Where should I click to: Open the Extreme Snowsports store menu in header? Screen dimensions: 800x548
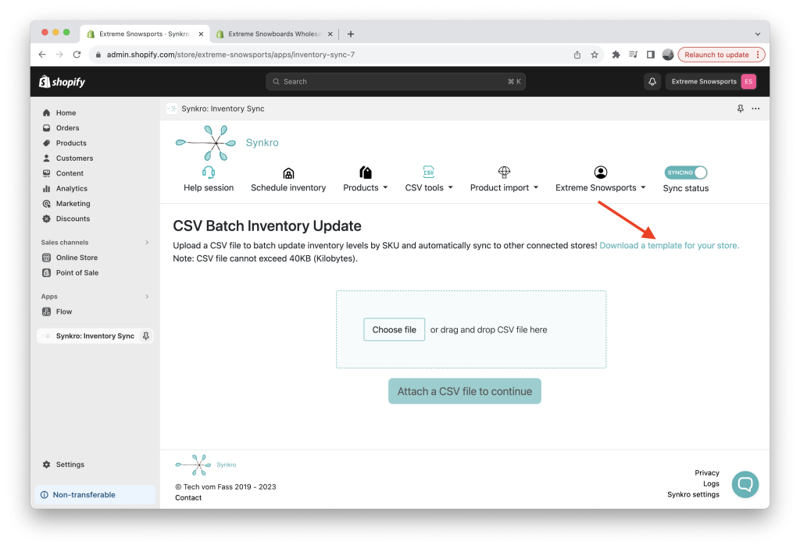[x=711, y=81]
